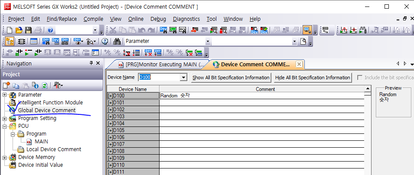Image resolution: width=414 pixels, height=175 pixels.
Task: Close the Device Comment tab
Action: 299,64
